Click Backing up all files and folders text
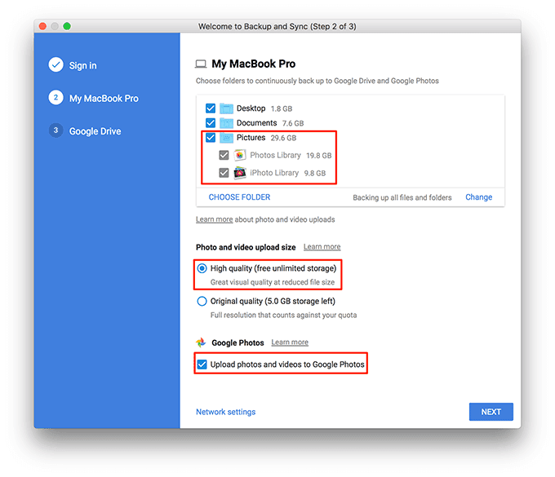 click(x=402, y=197)
